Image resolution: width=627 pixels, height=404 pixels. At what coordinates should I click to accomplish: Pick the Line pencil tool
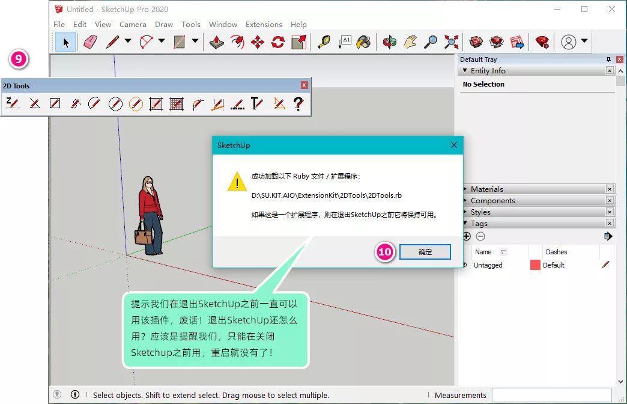[112, 42]
